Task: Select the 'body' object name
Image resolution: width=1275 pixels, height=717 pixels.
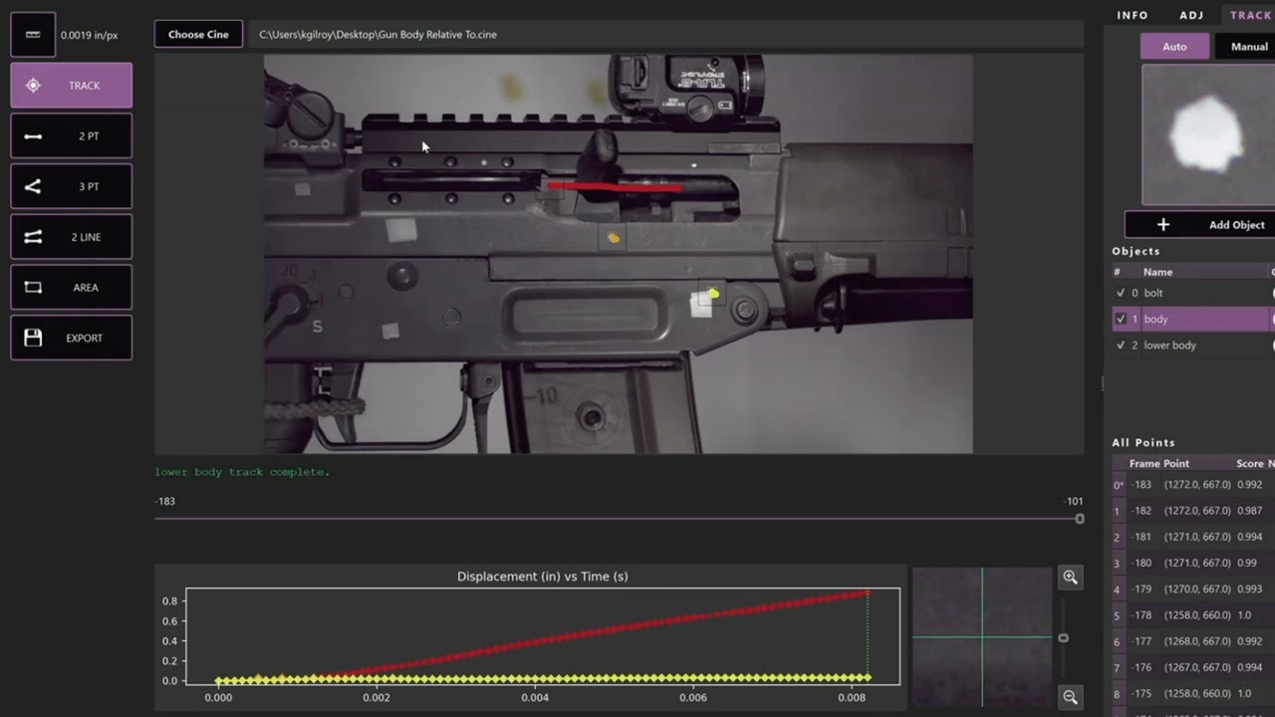Action: pyautogui.click(x=1155, y=319)
